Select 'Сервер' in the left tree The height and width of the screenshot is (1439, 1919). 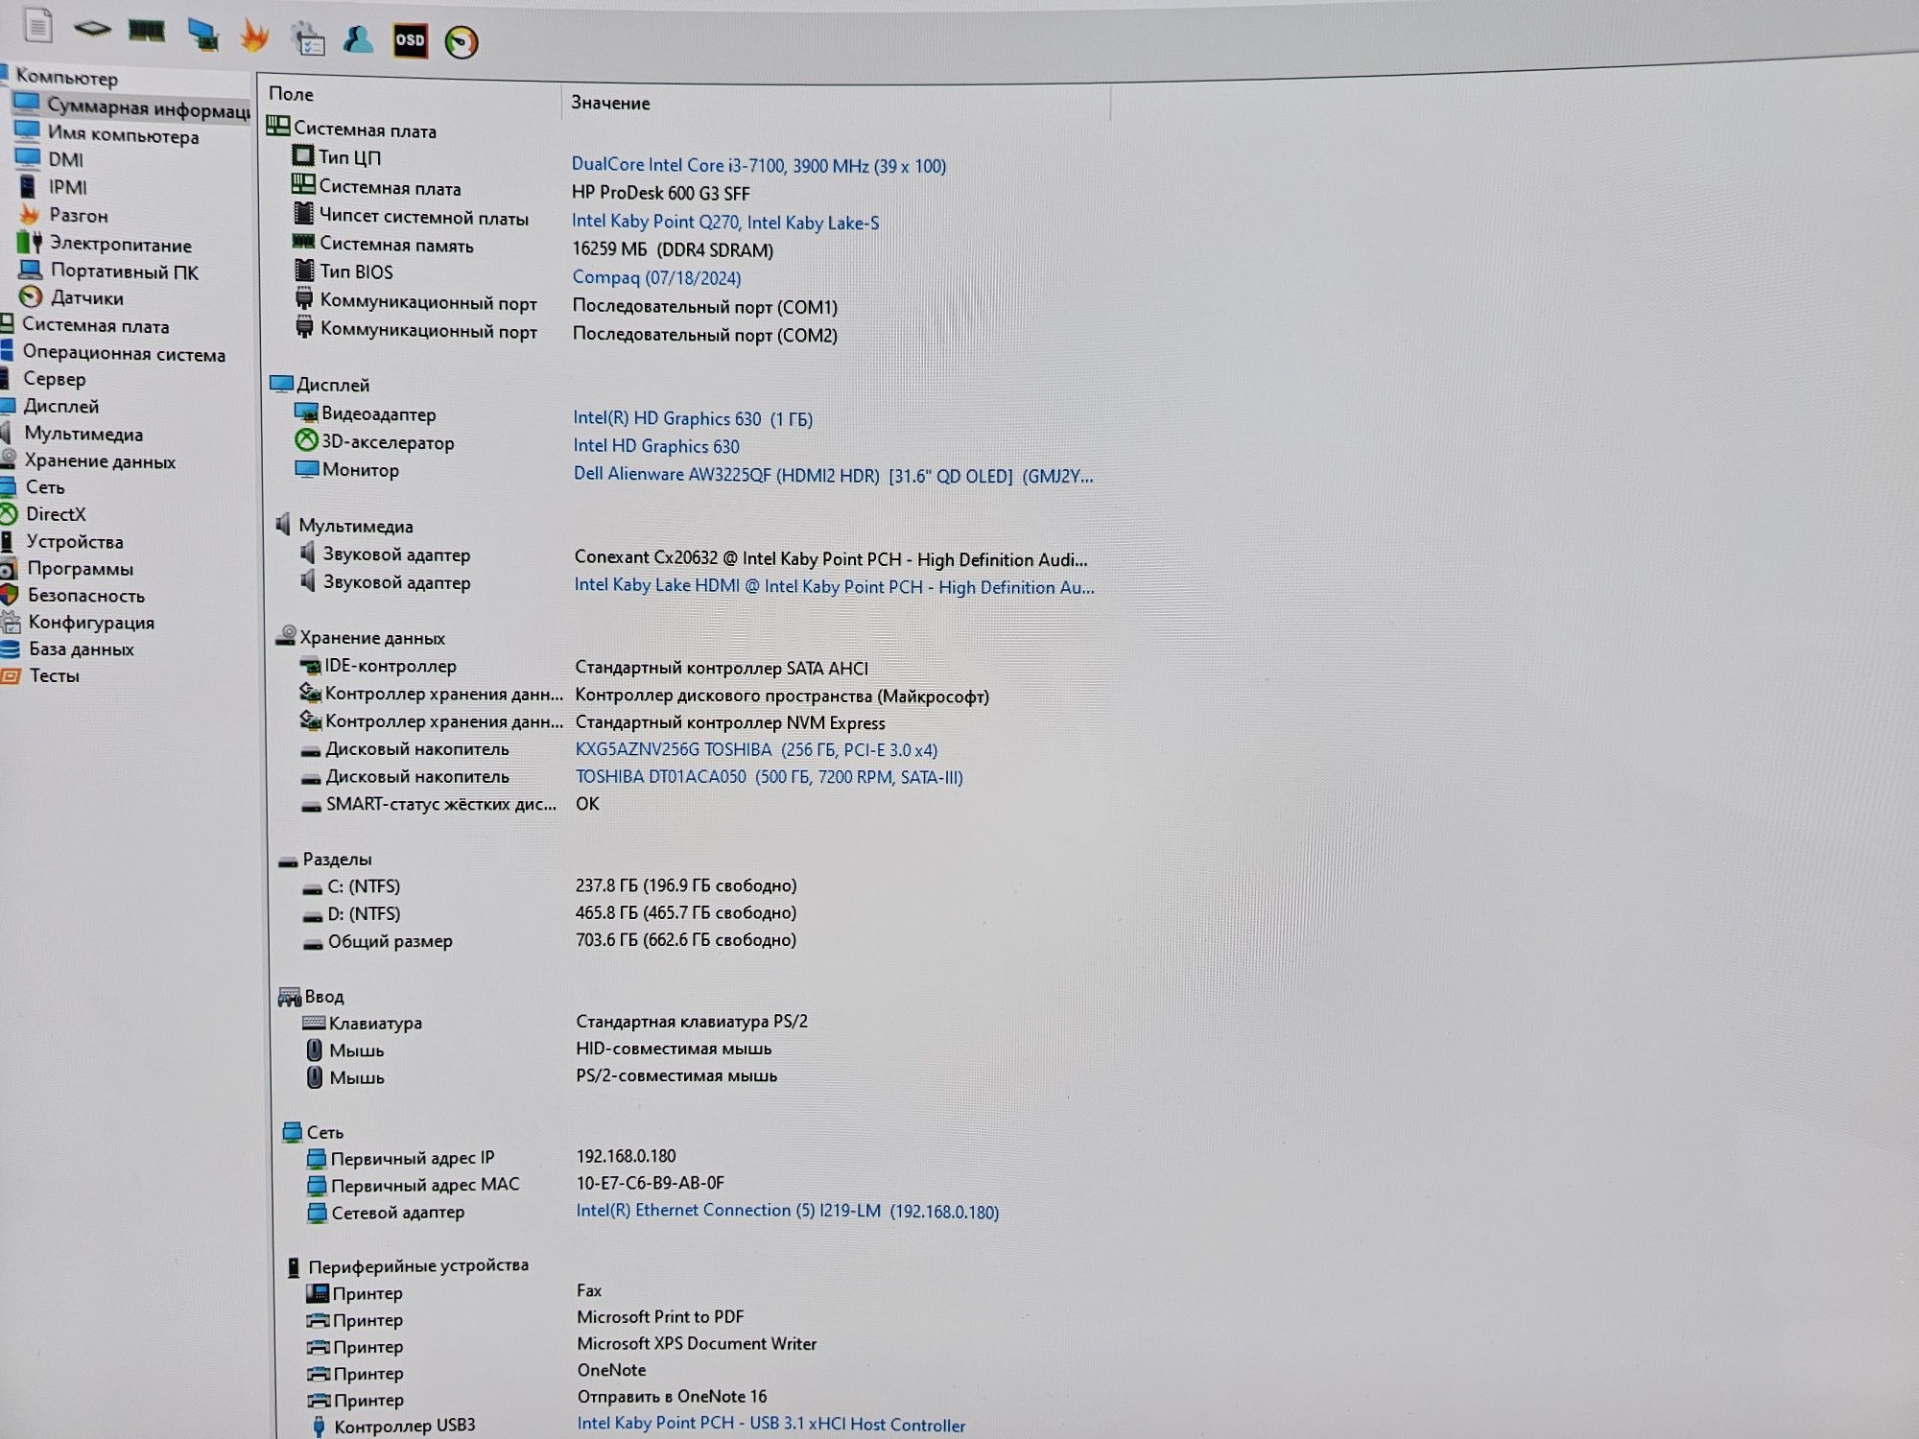[x=55, y=379]
